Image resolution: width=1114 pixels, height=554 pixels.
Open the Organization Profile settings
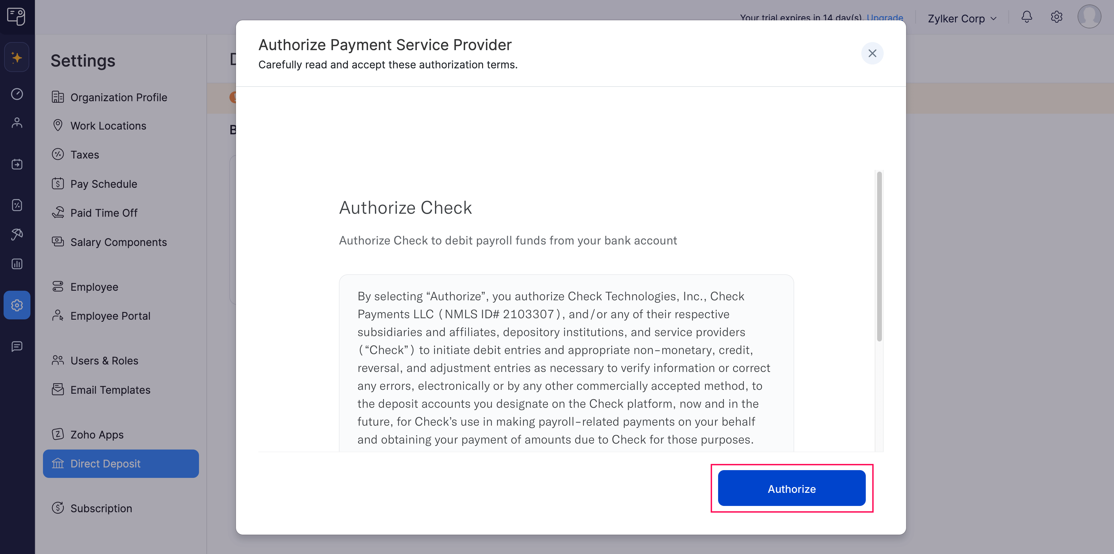119,97
